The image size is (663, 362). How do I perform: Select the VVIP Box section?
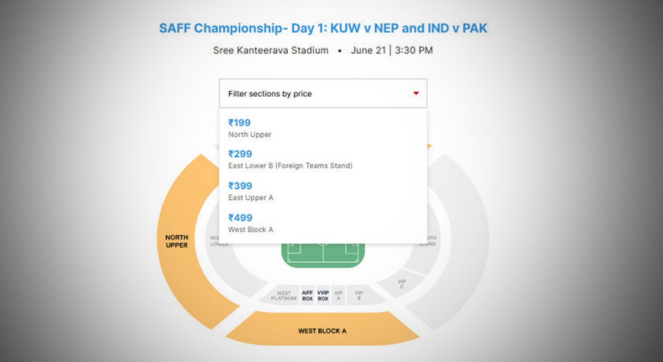pos(323,296)
